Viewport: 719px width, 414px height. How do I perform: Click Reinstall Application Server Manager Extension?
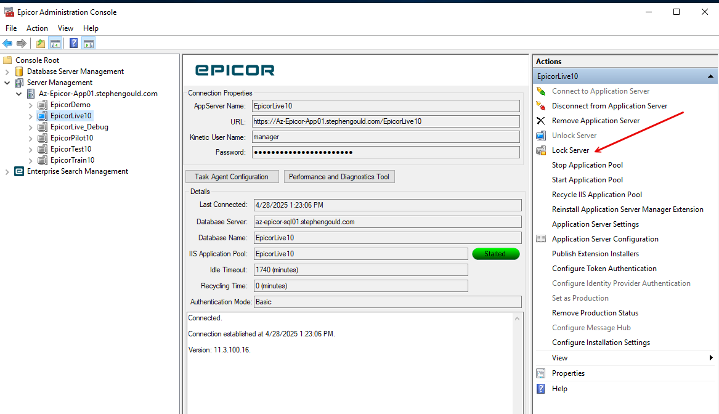628,209
